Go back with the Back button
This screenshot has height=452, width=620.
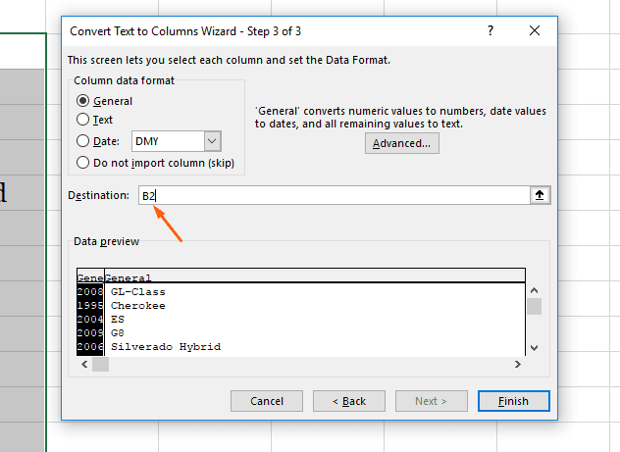(348, 401)
